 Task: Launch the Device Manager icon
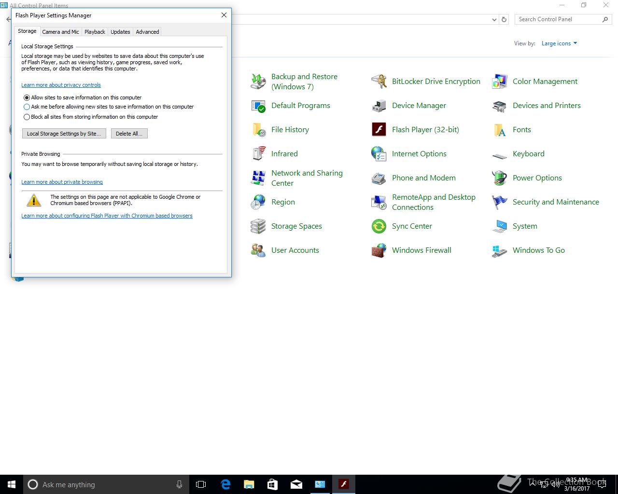(379, 106)
